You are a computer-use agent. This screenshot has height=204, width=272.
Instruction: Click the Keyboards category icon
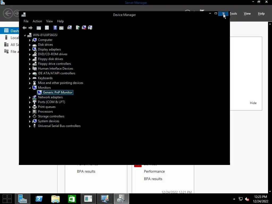(x=35, y=78)
